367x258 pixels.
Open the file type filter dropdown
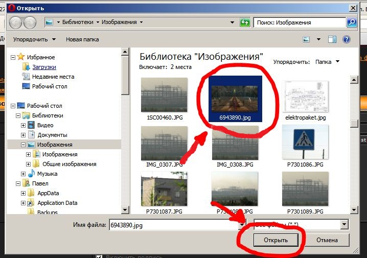344,225
